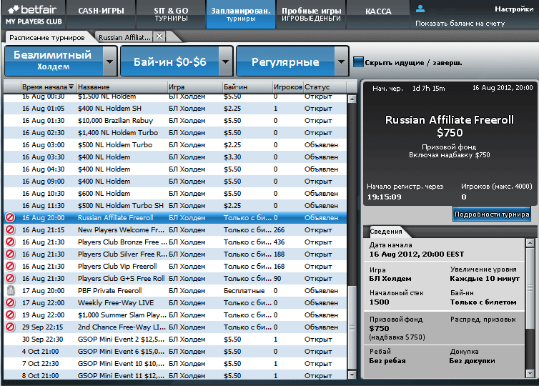The width and height of the screenshot is (539, 386).
Task: Close the Russian Affiliat... tab
Action: point(159,36)
